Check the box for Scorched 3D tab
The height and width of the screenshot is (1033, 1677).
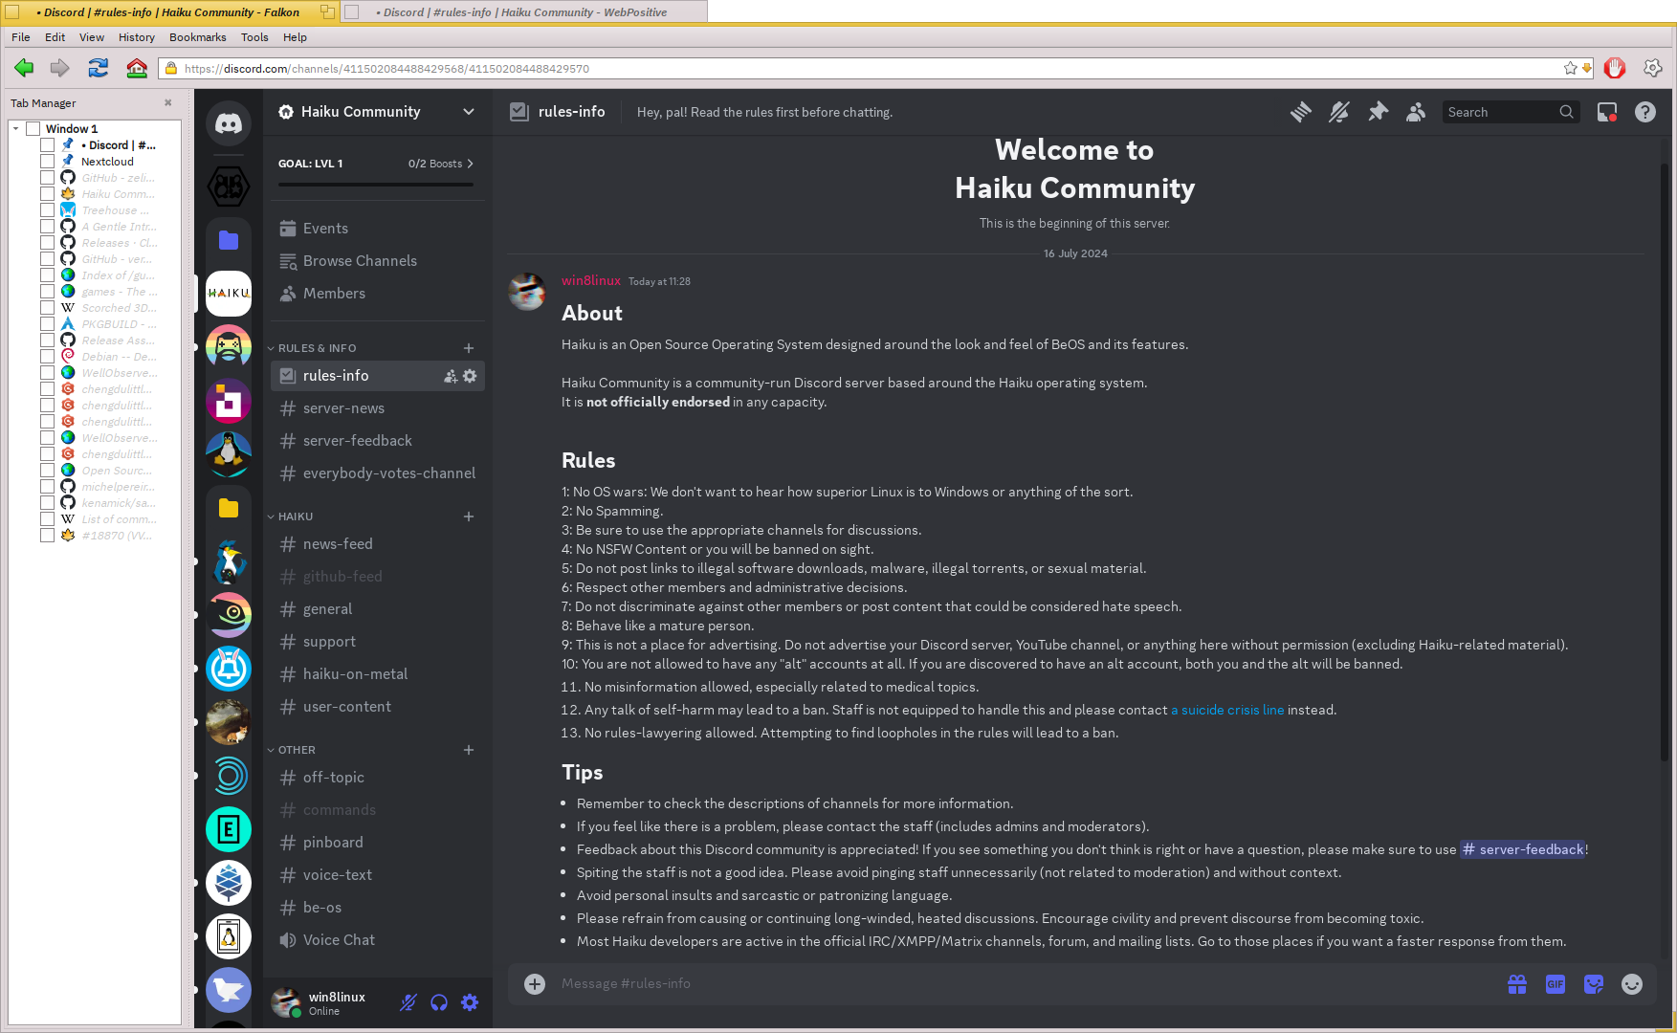[x=47, y=308]
